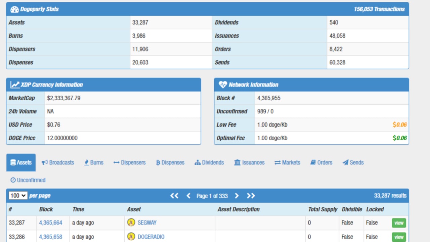Click the view button for DOGERADIO
The width and height of the screenshot is (430, 242).
[399, 237]
